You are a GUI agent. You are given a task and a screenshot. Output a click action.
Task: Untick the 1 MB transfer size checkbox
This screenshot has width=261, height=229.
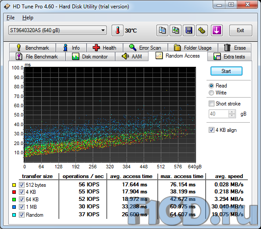coord(22,207)
